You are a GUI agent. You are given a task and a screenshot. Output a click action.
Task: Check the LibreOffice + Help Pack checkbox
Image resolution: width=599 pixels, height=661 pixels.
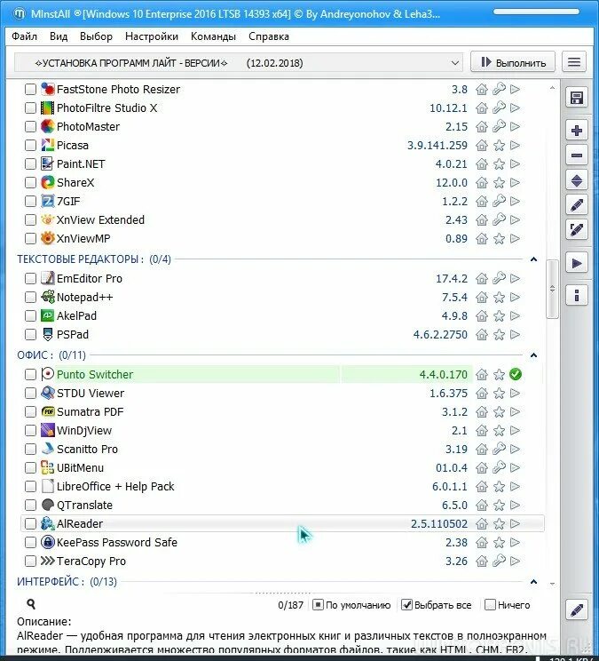(x=30, y=487)
